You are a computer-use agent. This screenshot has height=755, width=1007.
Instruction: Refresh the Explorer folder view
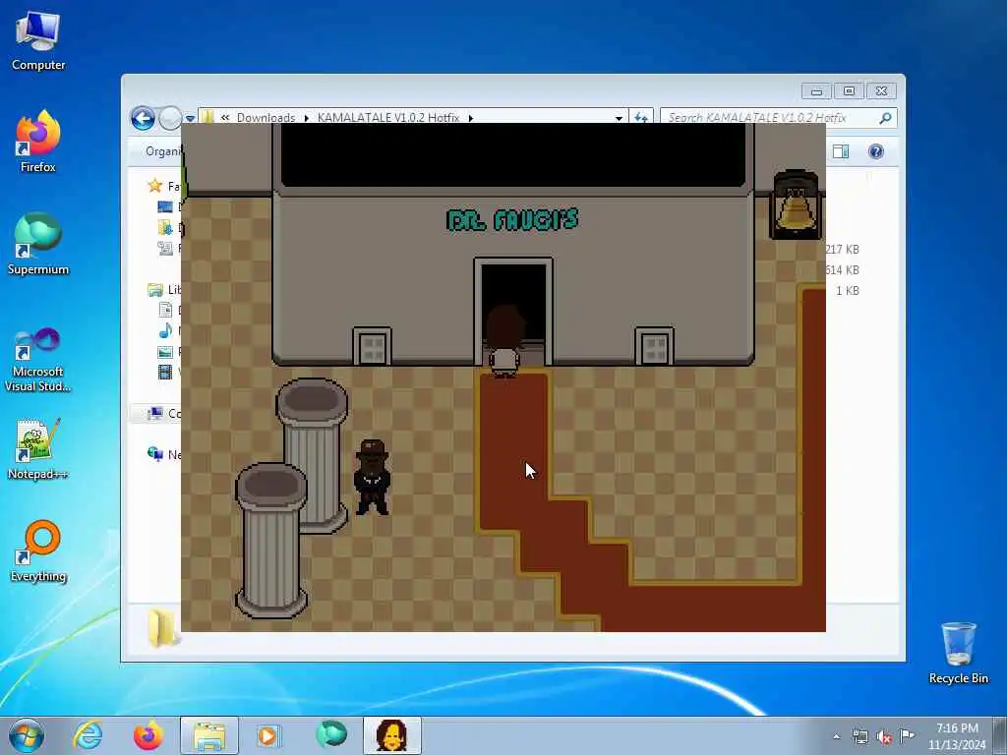(641, 118)
